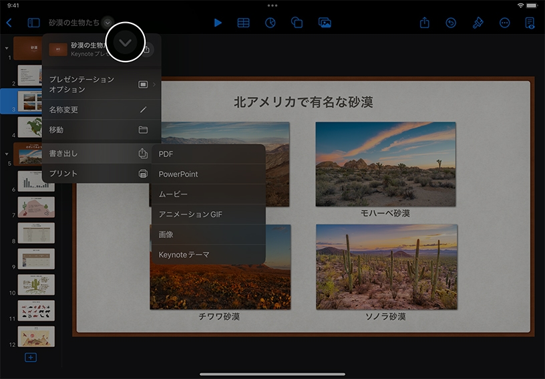545x379 pixels.
Task: Tap the share icon in the top toolbar
Action: point(425,23)
